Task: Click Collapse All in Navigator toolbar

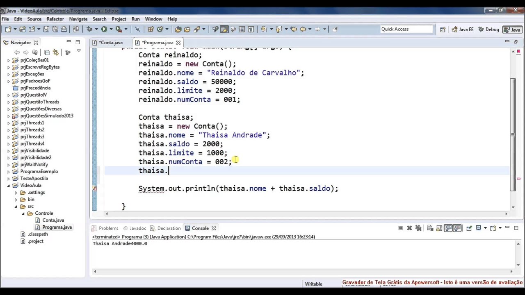Action: [x=47, y=52]
